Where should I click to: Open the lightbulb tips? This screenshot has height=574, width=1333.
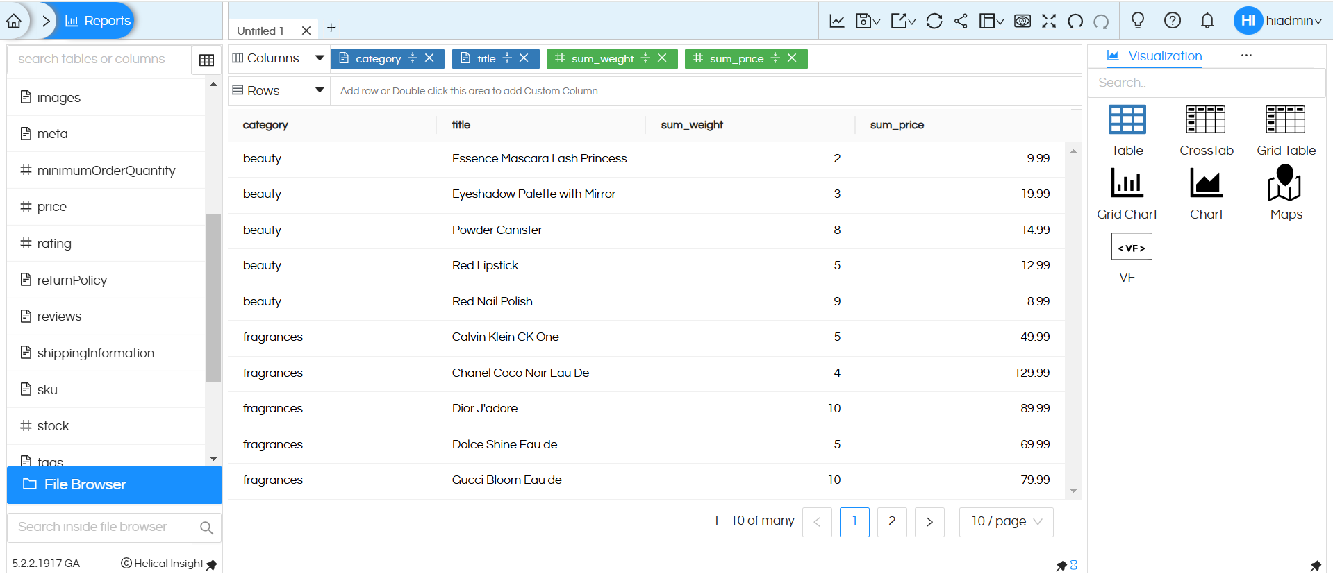pyautogui.click(x=1138, y=21)
